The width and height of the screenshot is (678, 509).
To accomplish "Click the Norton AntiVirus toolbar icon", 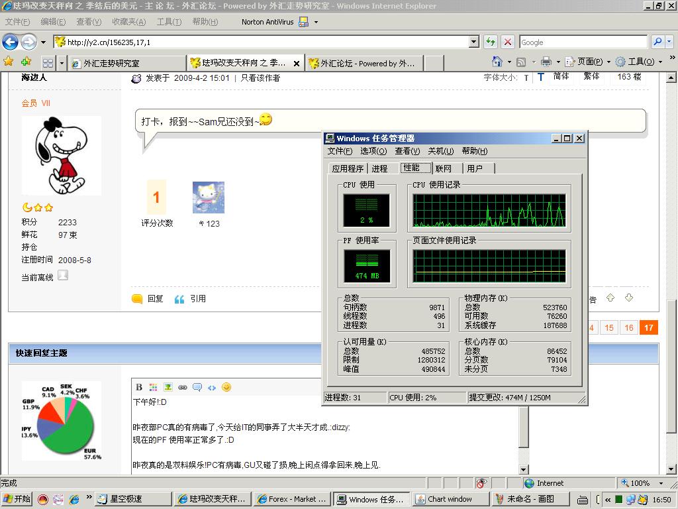I will tap(304, 22).
